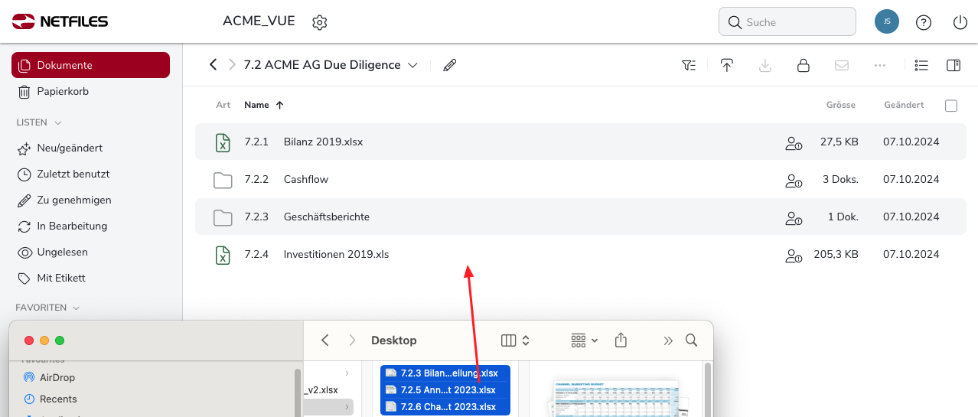
Task: Open Zu genehmigen list
Action: pyautogui.click(x=74, y=200)
